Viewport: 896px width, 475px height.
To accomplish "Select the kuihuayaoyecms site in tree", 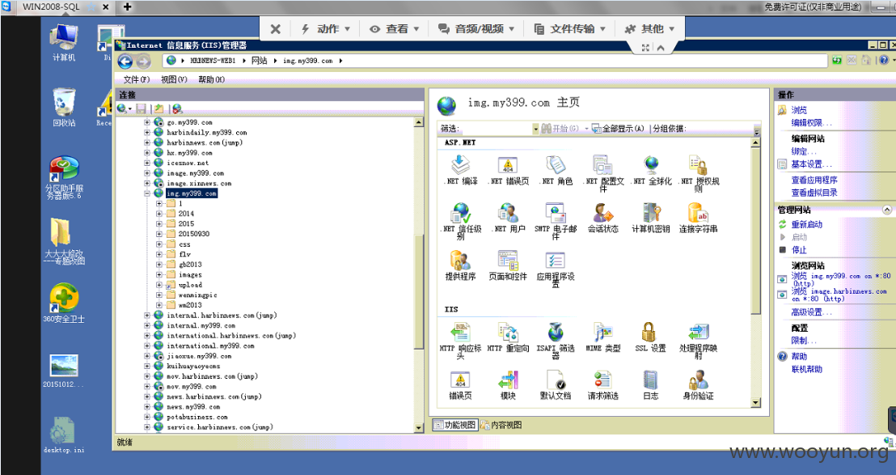I will tap(193, 366).
